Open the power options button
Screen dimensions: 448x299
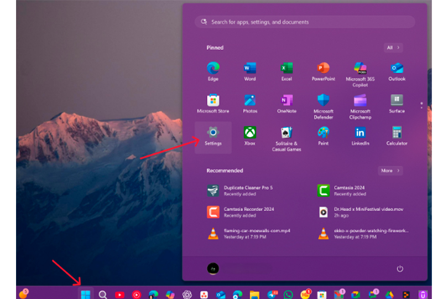pos(400,269)
